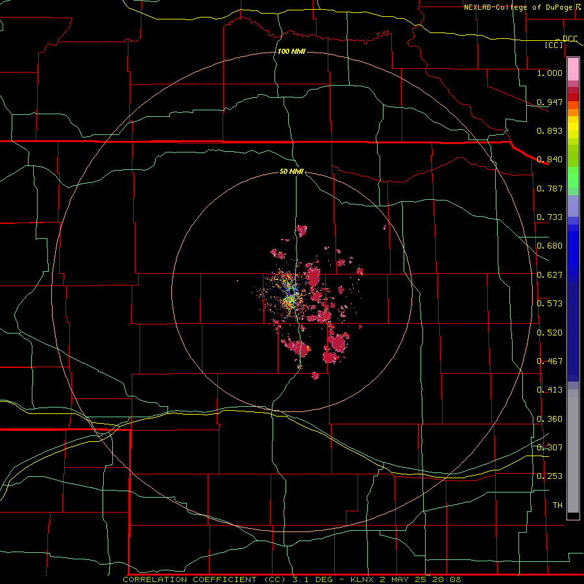
Task: Click the 0.520 scale value
Action: click(550, 333)
